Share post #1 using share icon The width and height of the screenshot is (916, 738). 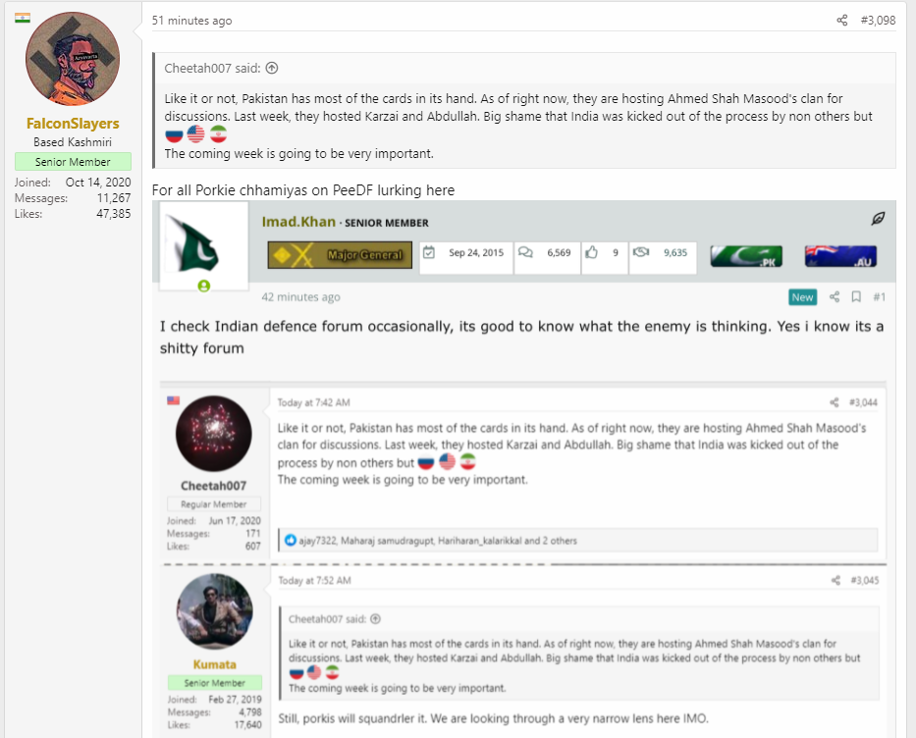point(835,297)
